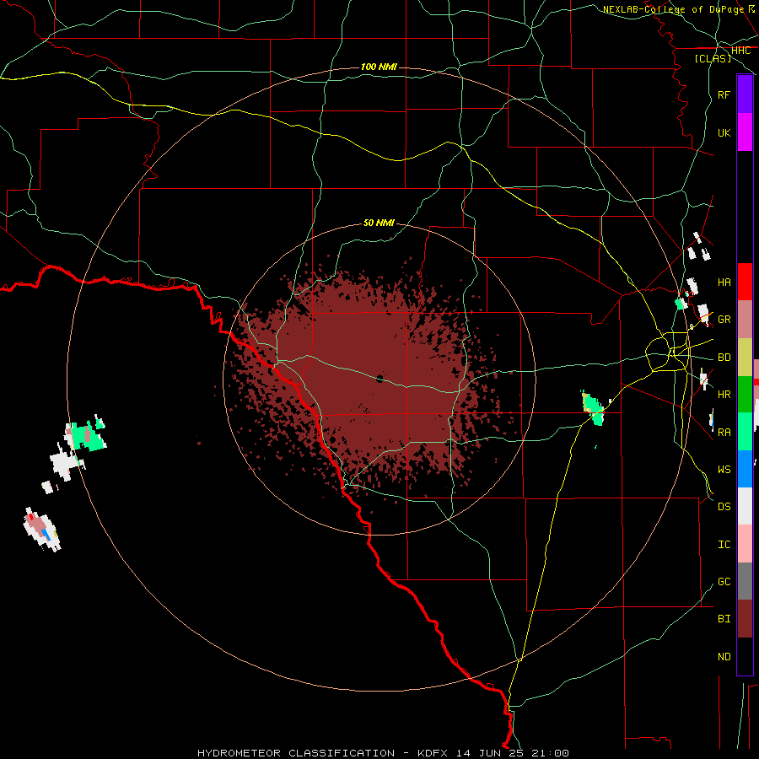The image size is (759, 759).
Task: Click the WS legend label
Action: (x=724, y=469)
